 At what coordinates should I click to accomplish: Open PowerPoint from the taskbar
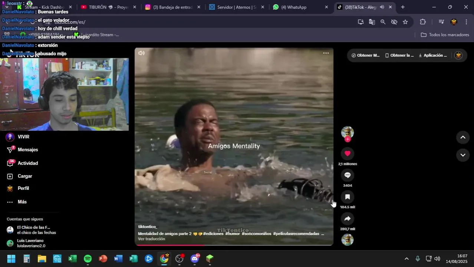[103, 258]
